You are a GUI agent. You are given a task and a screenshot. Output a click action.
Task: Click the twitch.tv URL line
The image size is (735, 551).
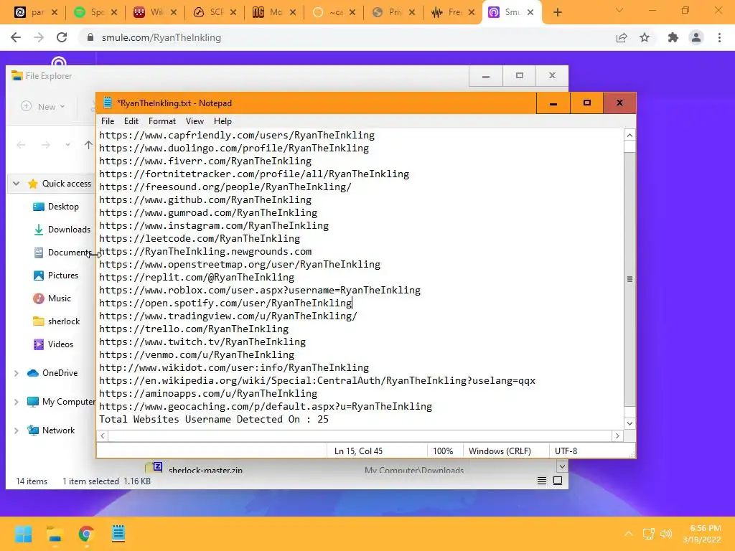pyautogui.click(x=202, y=342)
